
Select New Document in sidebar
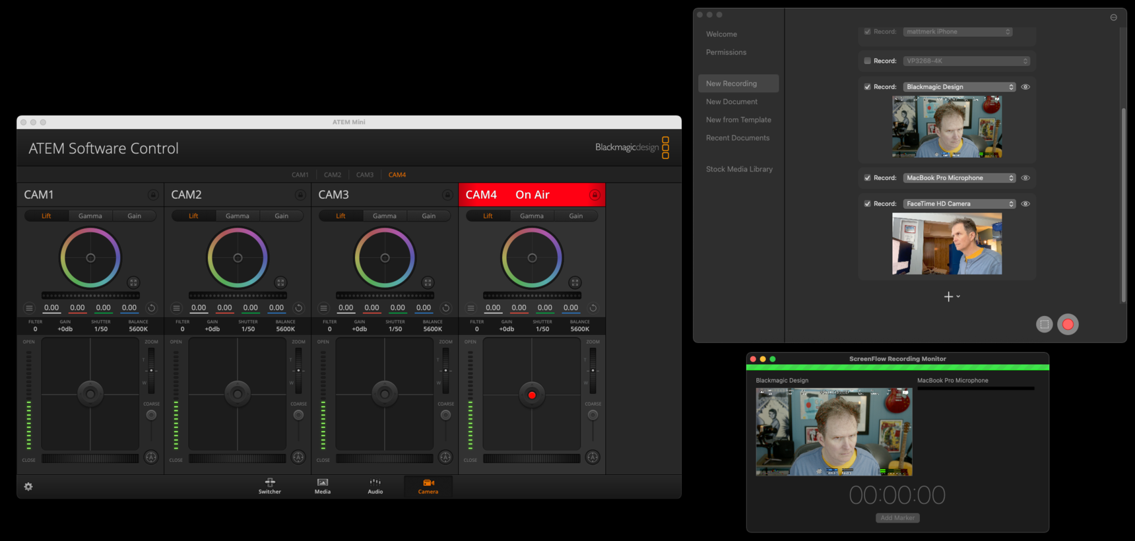point(732,102)
